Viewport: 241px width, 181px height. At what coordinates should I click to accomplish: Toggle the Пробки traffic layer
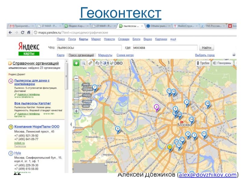click(203, 63)
